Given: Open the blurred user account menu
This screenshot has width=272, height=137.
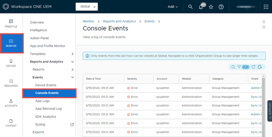Looking at the screenshot, I should [x=247, y=7].
